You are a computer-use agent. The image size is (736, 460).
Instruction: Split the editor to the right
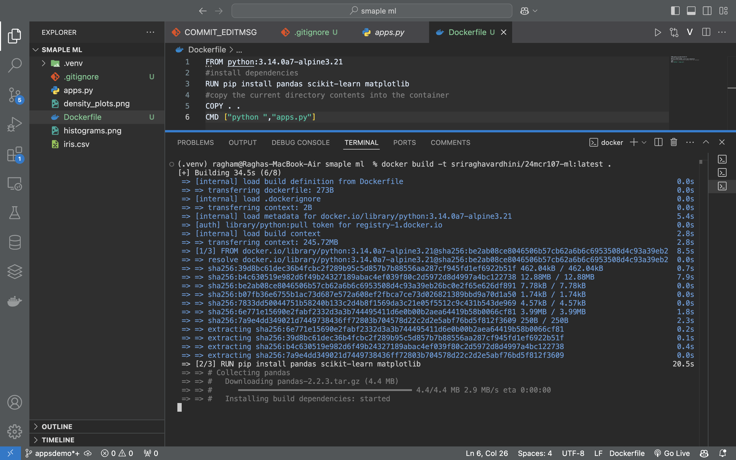[x=706, y=32]
